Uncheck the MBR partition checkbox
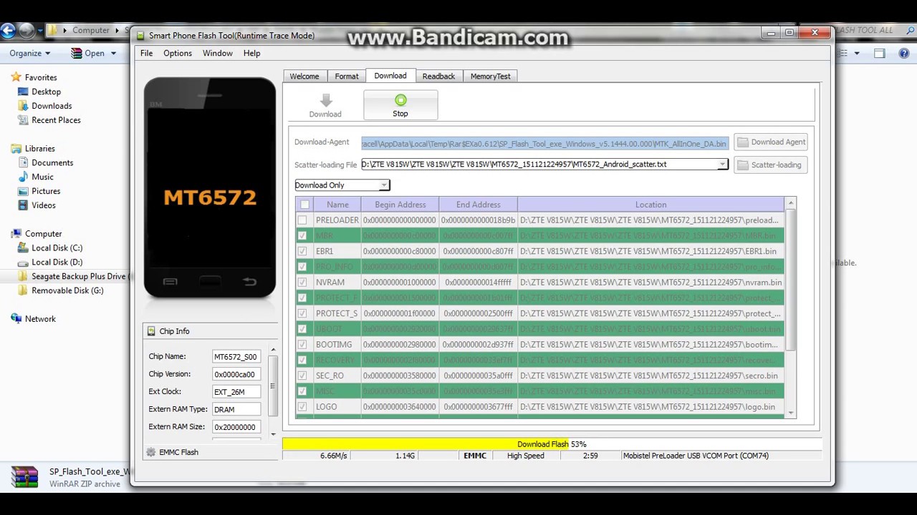Screen dimensions: 917x515 pos(302,236)
